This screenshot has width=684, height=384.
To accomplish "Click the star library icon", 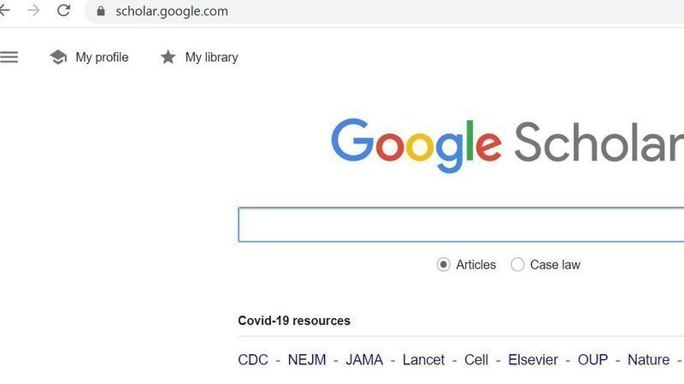I will (168, 57).
